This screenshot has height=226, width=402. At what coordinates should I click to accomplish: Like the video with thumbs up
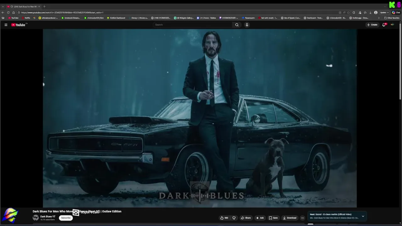coord(224,218)
